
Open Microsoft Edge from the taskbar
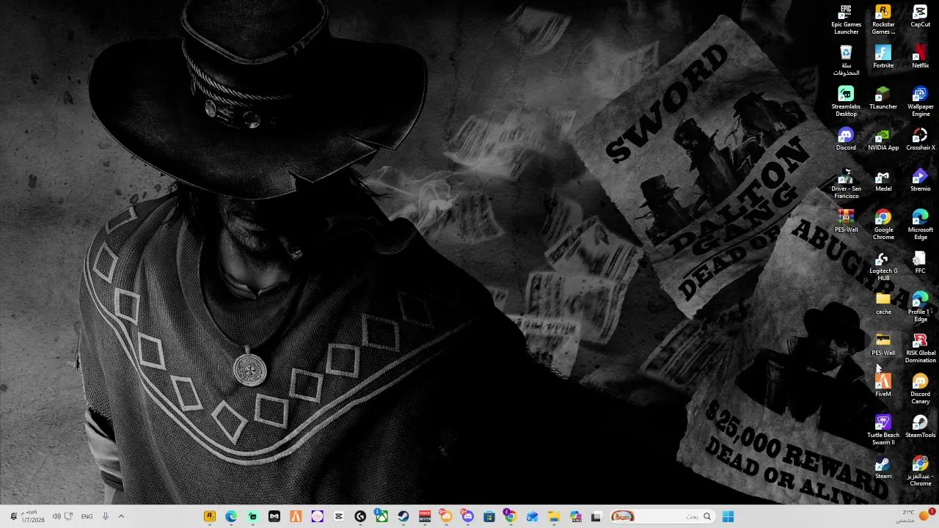tap(231, 516)
